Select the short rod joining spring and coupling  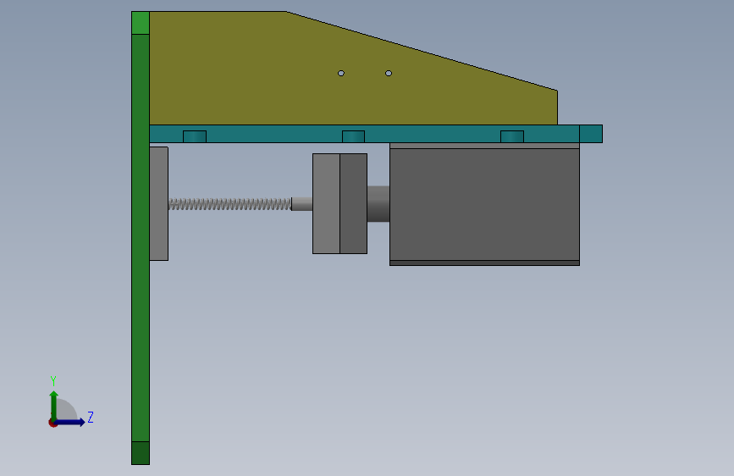[302, 204]
